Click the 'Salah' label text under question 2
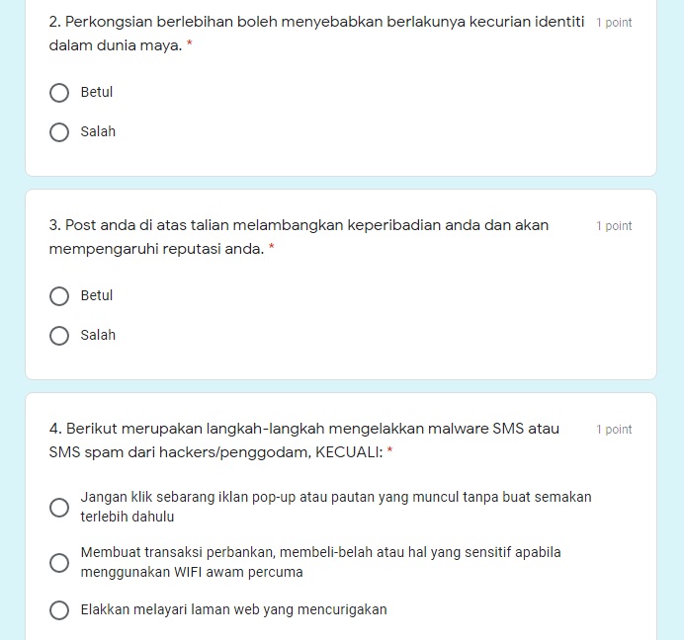The width and height of the screenshot is (684, 640). [98, 132]
